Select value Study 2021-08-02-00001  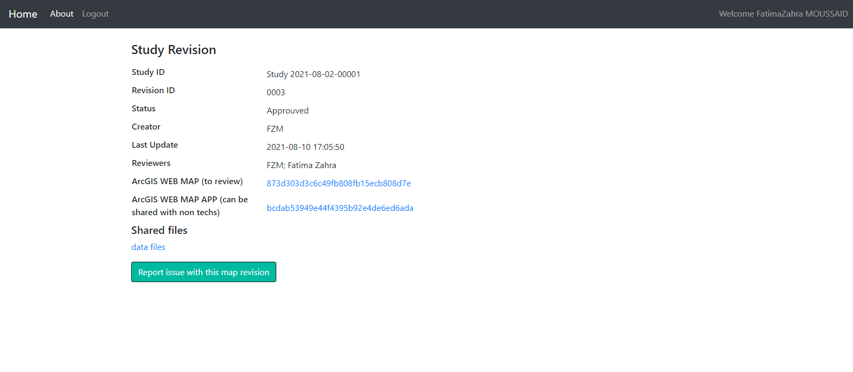(313, 74)
